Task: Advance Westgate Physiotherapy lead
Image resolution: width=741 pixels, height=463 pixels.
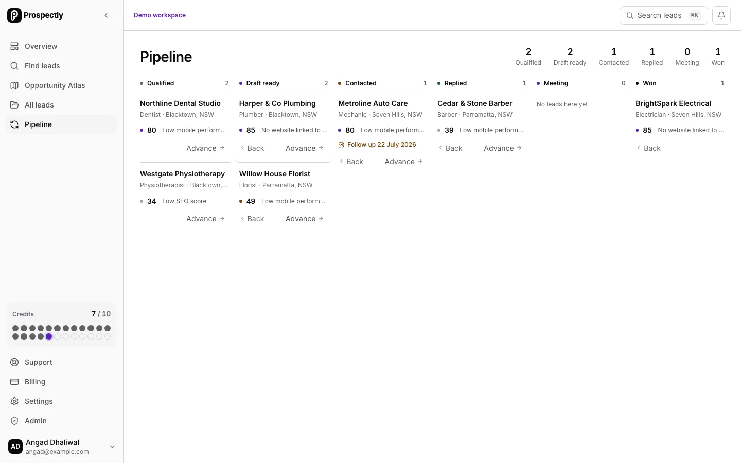Action: tap(205, 219)
